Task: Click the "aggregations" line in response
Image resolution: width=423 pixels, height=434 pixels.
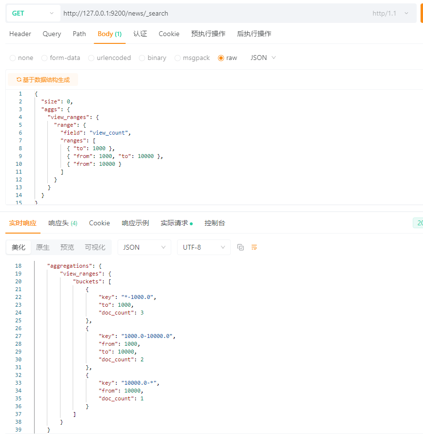Action: point(74,266)
